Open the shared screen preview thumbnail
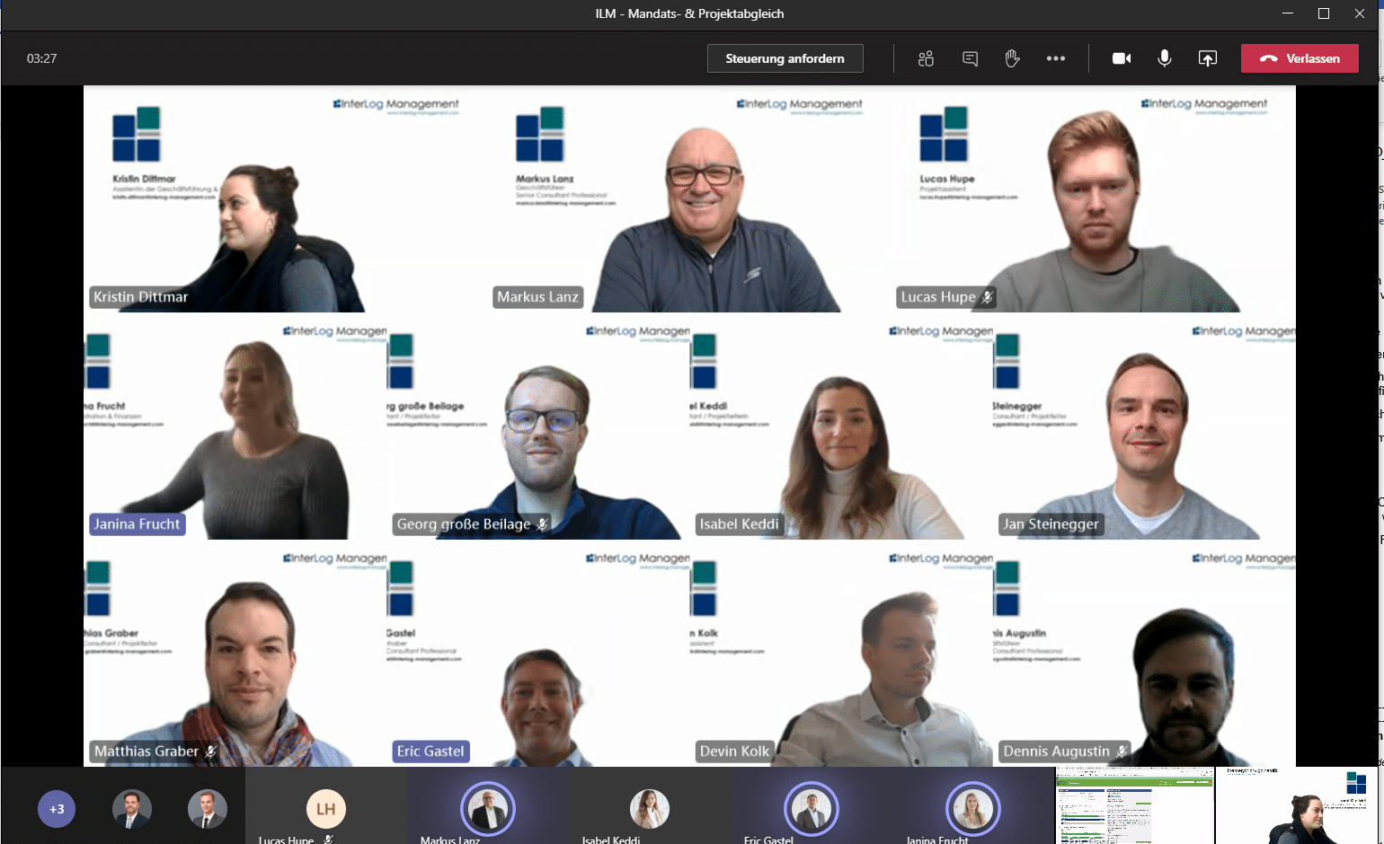The height and width of the screenshot is (844, 1384). pos(1134,805)
